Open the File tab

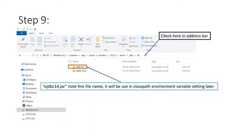point(22,33)
